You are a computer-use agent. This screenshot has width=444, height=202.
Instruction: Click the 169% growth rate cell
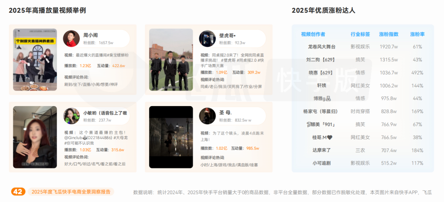pyautogui.click(x=417, y=111)
